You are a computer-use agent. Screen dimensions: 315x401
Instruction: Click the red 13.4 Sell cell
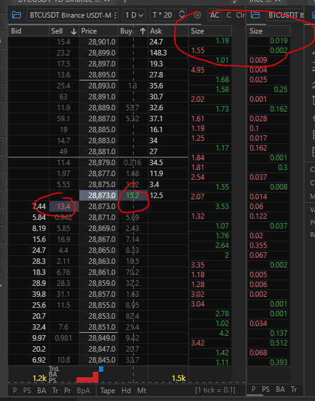[63, 207]
